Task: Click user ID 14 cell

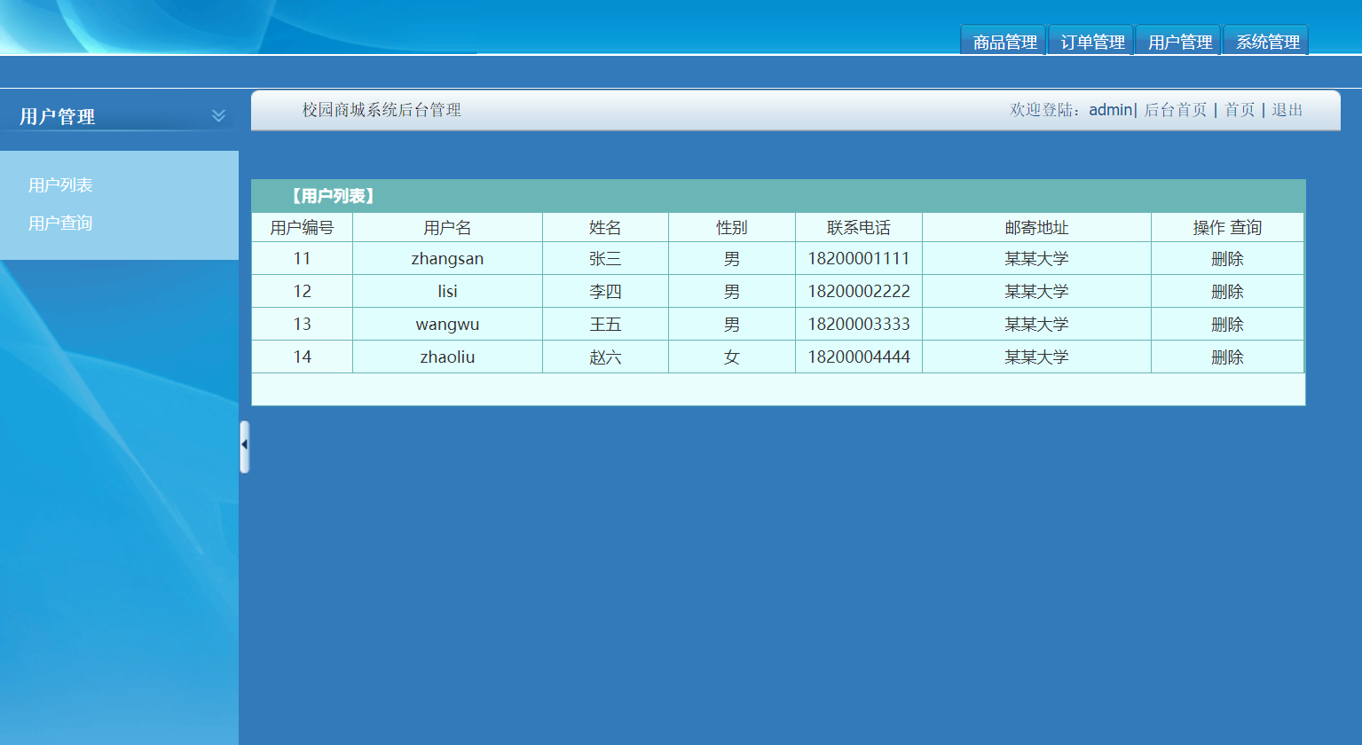Action: [x=302, y=357]
